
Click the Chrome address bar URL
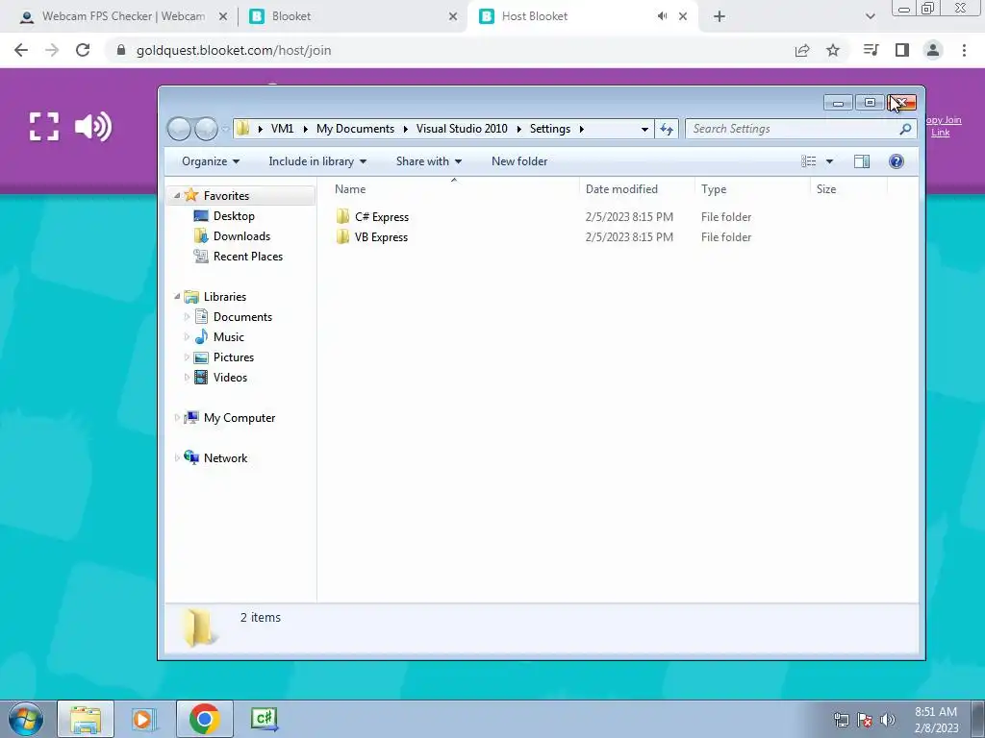point(234,50)
